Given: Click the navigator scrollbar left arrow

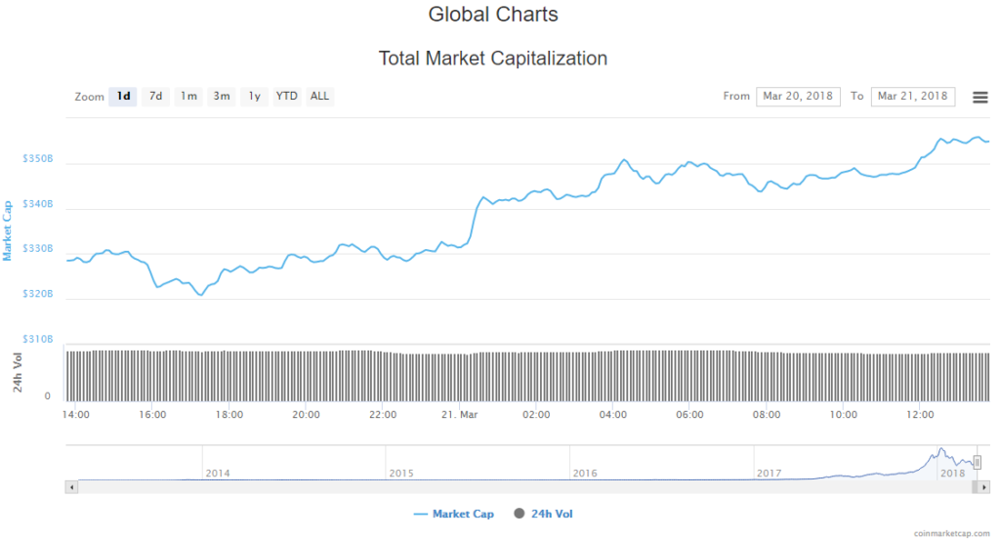Looking at the screenshot, I should (x=70, y=486).
